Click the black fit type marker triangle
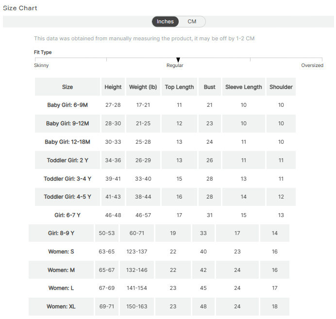This screenshot has width=336, height=319. pyautogui.click(x=178, y=60)
